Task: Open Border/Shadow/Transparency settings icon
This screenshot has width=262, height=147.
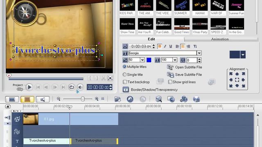Action: 126,90
